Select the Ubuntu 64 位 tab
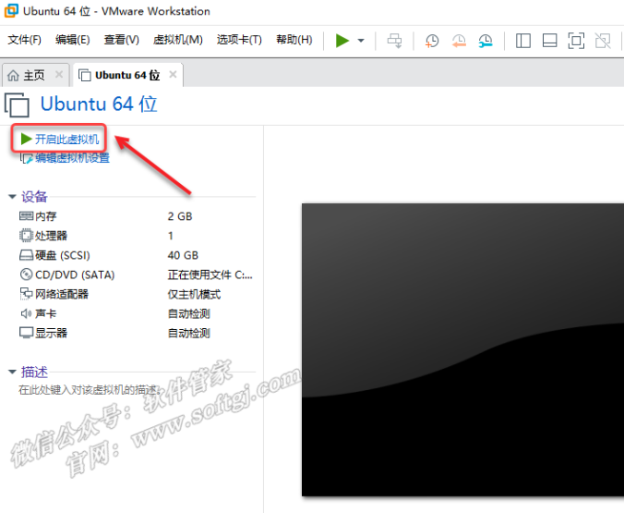This screenshot has height=513, width=624. coord(127,75)
